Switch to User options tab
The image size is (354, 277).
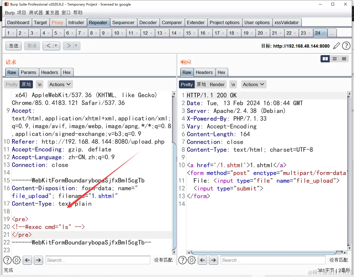257,22
